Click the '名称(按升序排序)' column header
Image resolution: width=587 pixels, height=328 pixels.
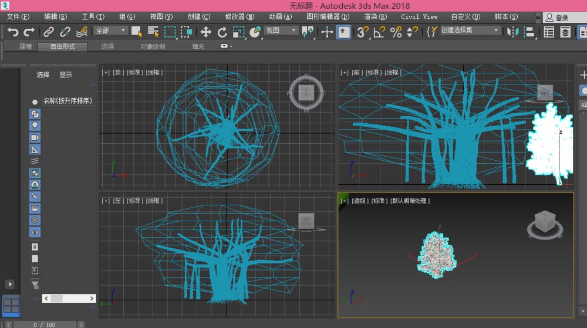click(x=68, y=101)
